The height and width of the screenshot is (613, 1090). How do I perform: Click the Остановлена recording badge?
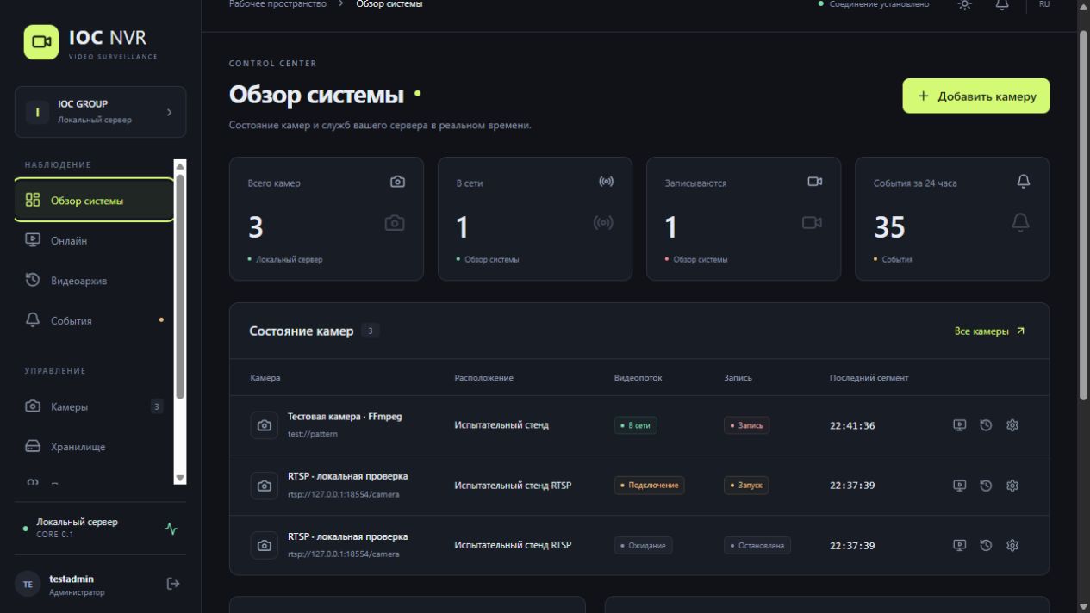757,545
